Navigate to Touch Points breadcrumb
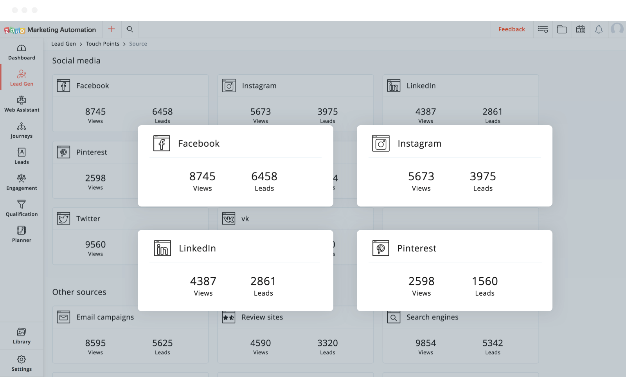Screen dimensions: 626x377 (x=103, y=44)
